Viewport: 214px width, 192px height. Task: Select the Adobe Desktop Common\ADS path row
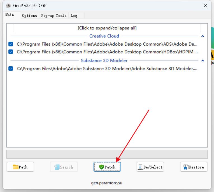[x=107, y=44]
